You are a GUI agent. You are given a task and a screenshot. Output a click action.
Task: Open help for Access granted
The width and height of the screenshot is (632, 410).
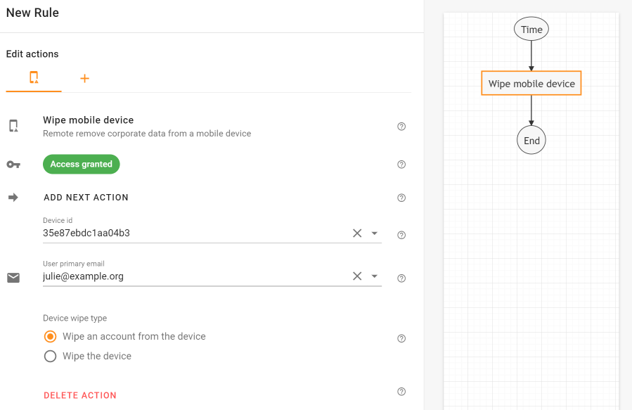coord(401,165)
